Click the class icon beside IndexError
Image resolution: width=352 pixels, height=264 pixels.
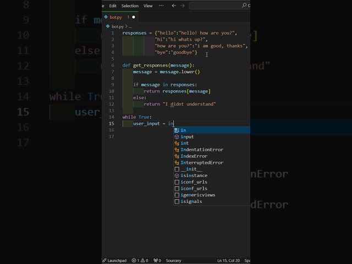(177, 156)
